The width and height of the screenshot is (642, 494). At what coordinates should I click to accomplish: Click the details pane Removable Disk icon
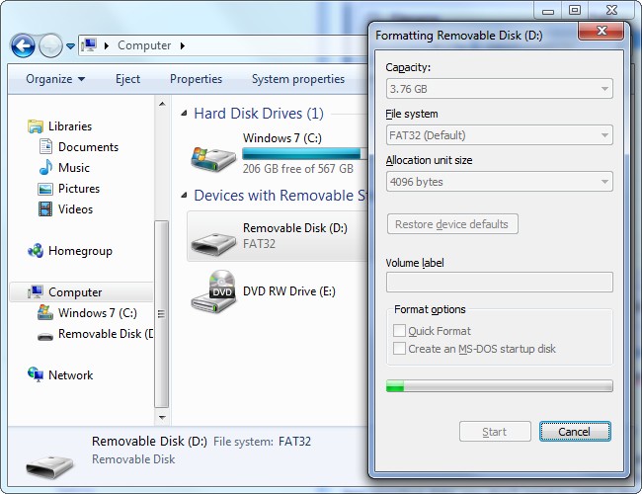click(50, 466)
